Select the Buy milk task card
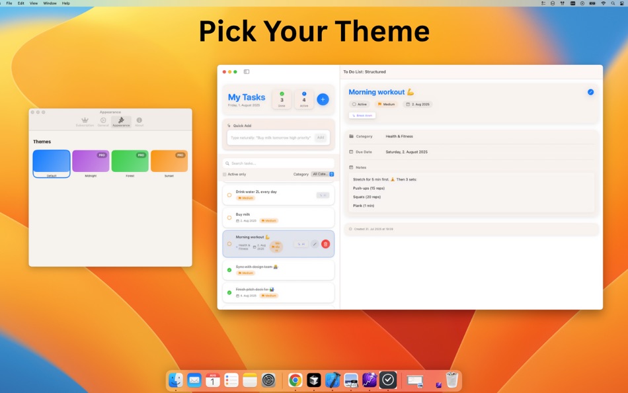Image resolution: width=628 pixels, height=393 pixels. click(x=278, y=218)
